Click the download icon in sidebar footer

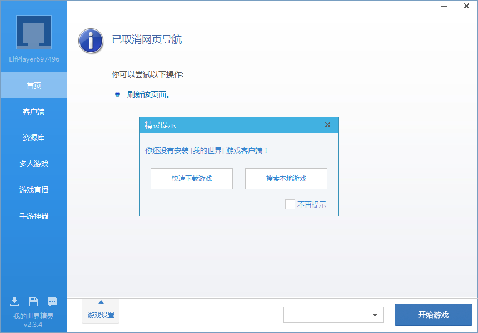tap(14, 302)
